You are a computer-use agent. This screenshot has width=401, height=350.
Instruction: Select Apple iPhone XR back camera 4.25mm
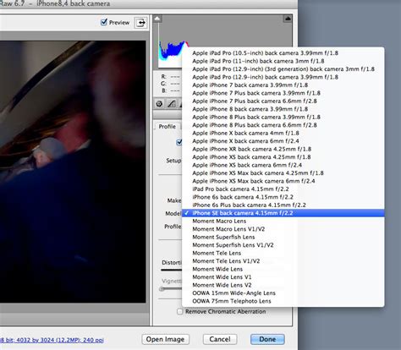(x=283, y=149)
